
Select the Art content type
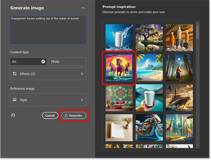29,61
